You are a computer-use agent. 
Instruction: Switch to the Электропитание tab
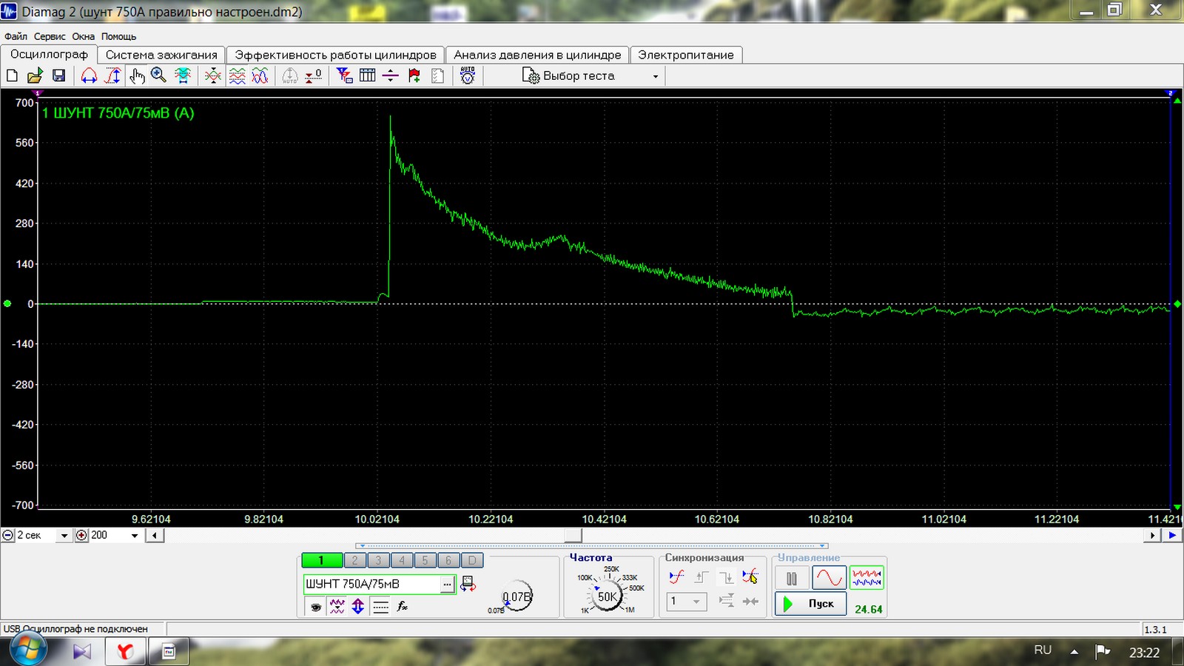(686, 55)
